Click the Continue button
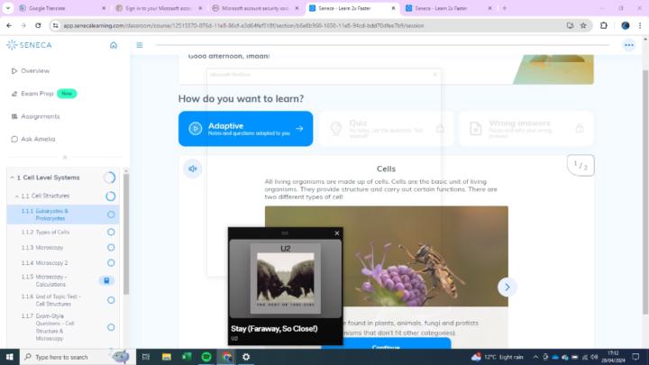Image resolution: width=649 pixels, height=365 pixels. (386, 344)
